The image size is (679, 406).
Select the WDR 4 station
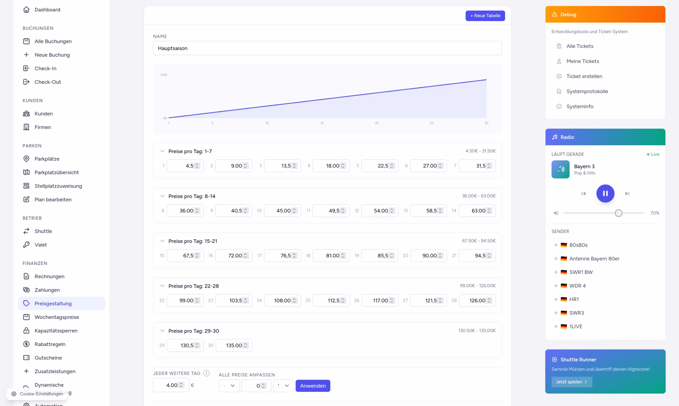[x=605, y=286]
